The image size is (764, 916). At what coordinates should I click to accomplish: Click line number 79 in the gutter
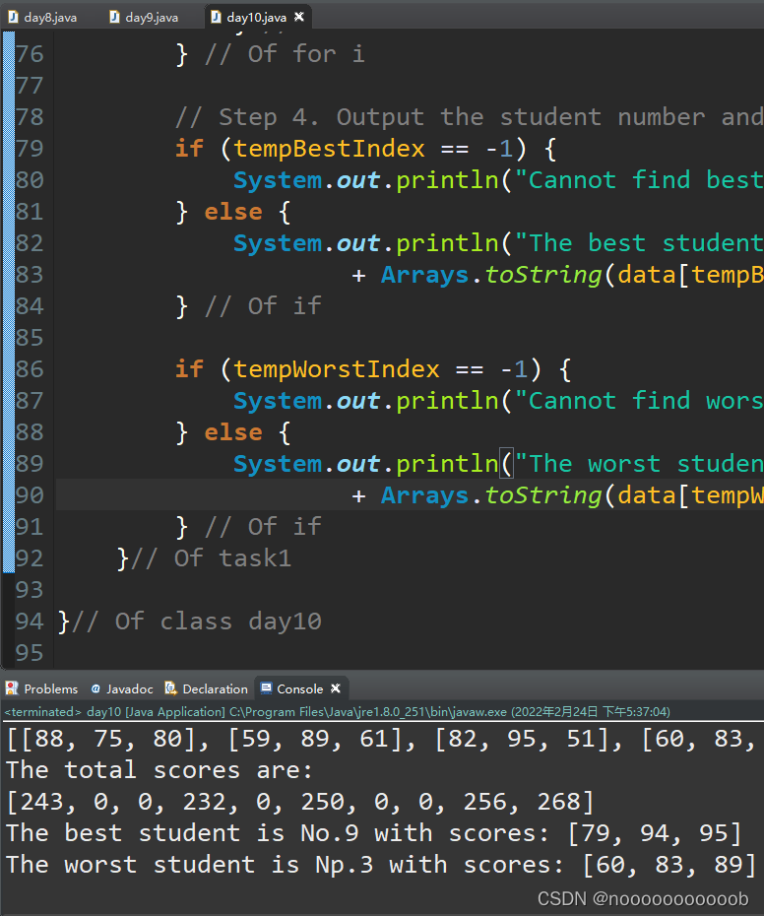[30, 149]
